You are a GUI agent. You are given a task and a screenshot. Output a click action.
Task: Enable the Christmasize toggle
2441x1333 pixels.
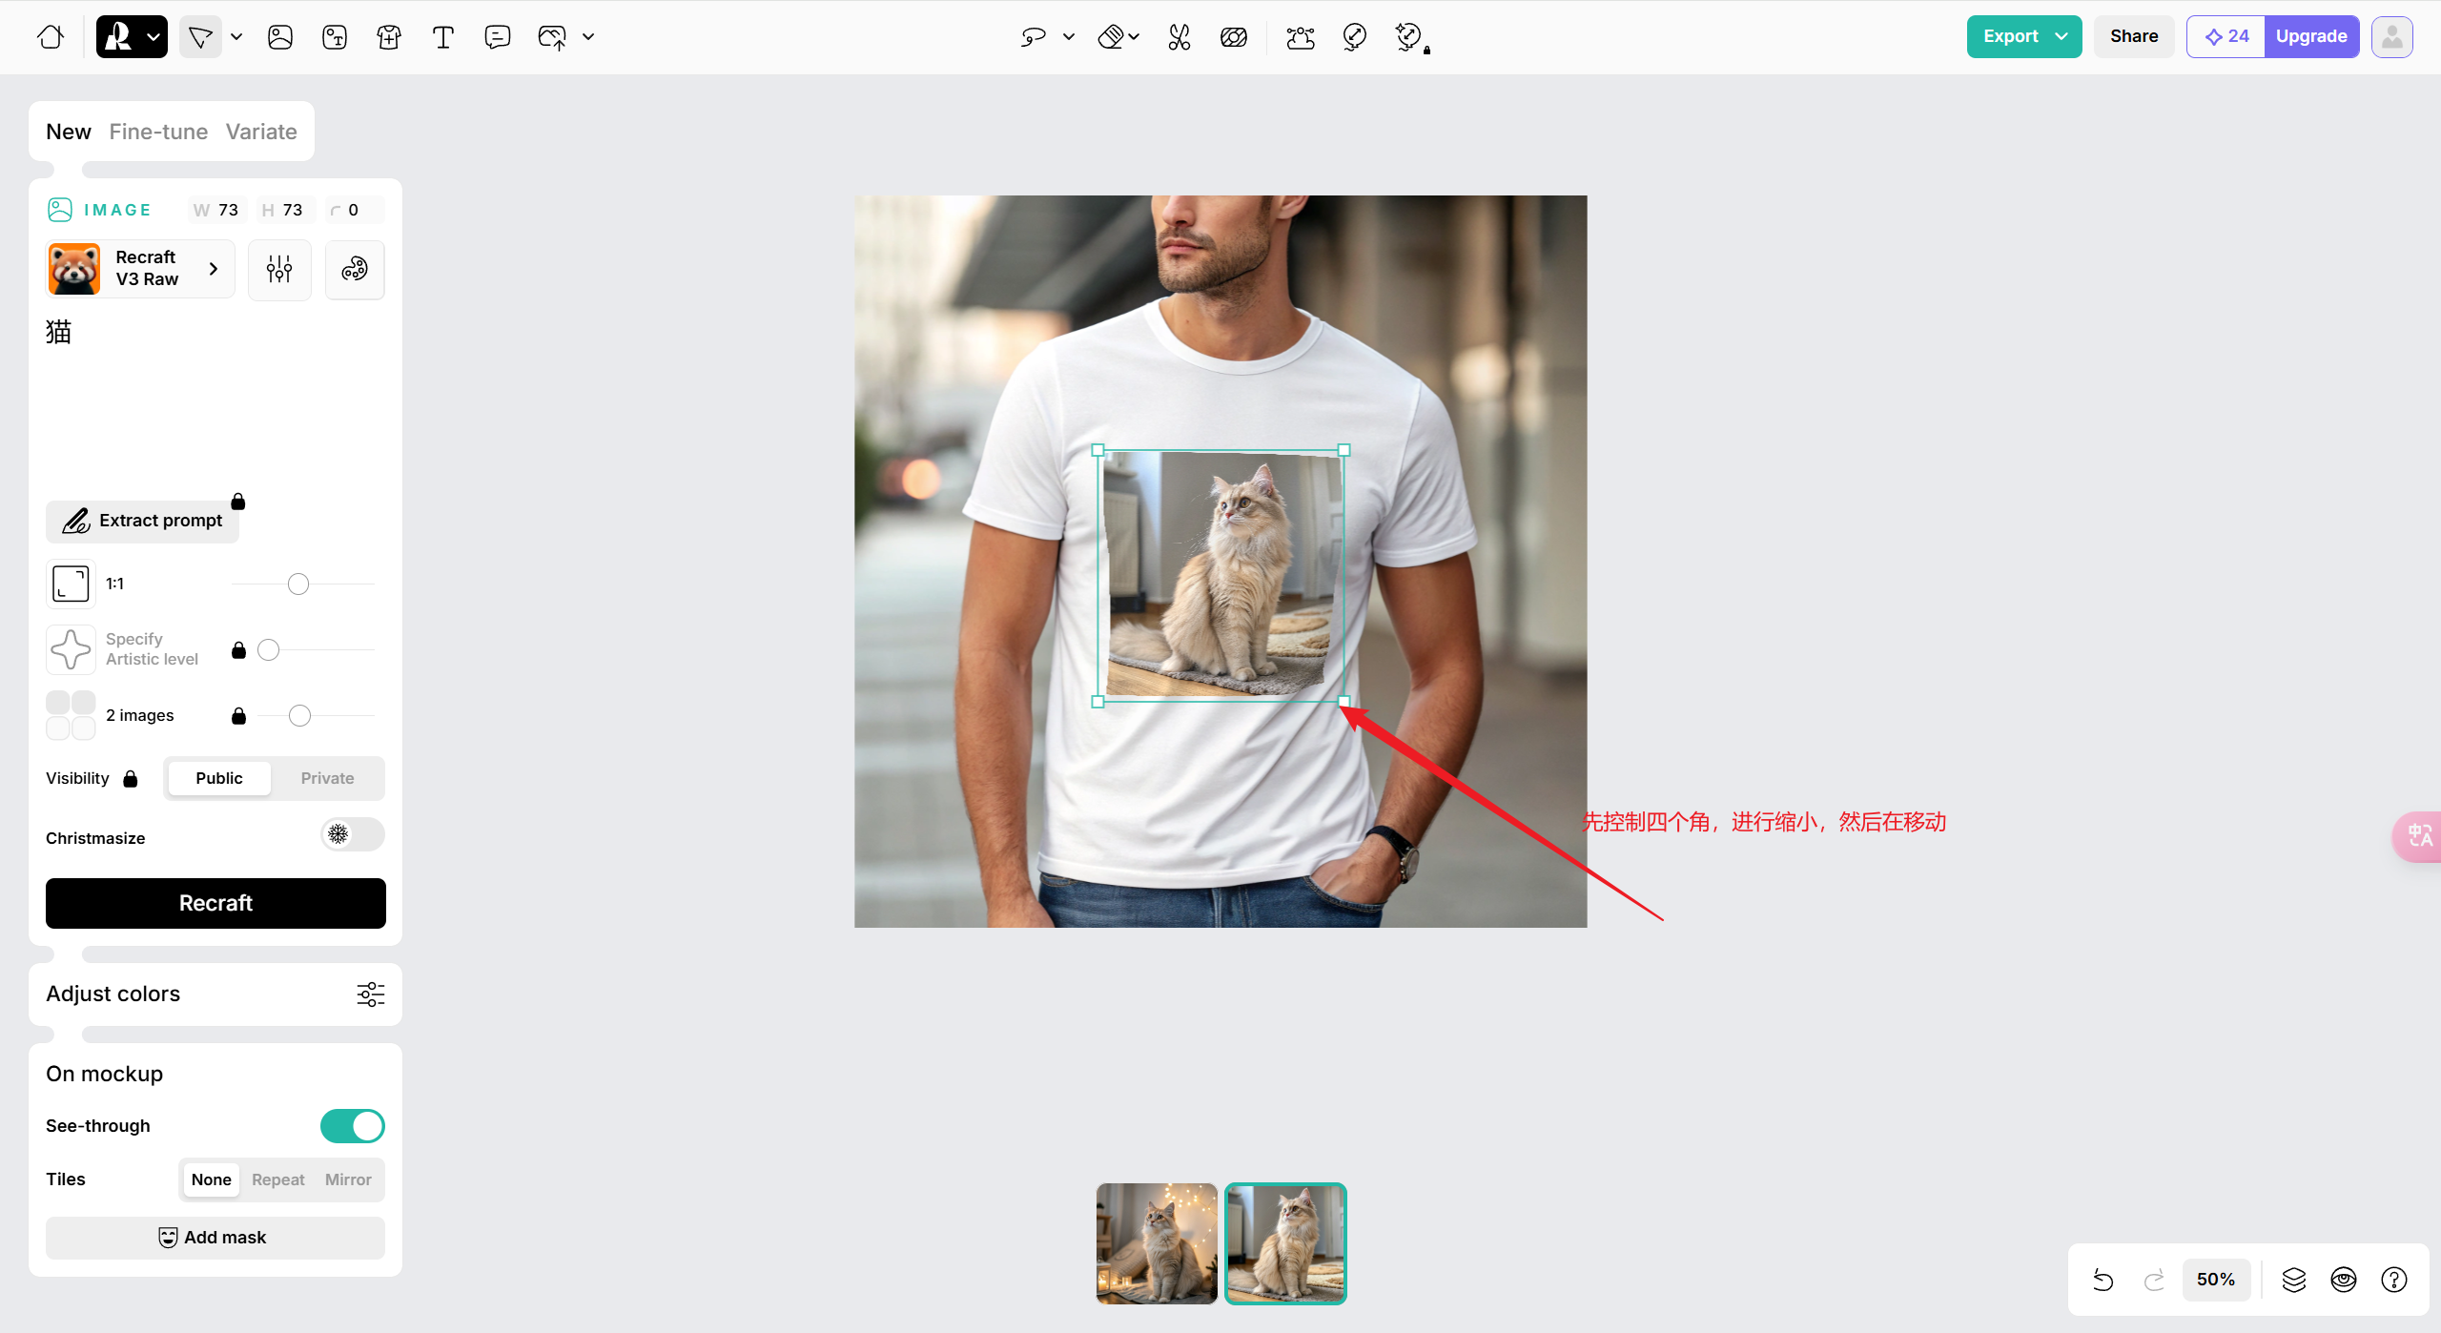[353, 835]
